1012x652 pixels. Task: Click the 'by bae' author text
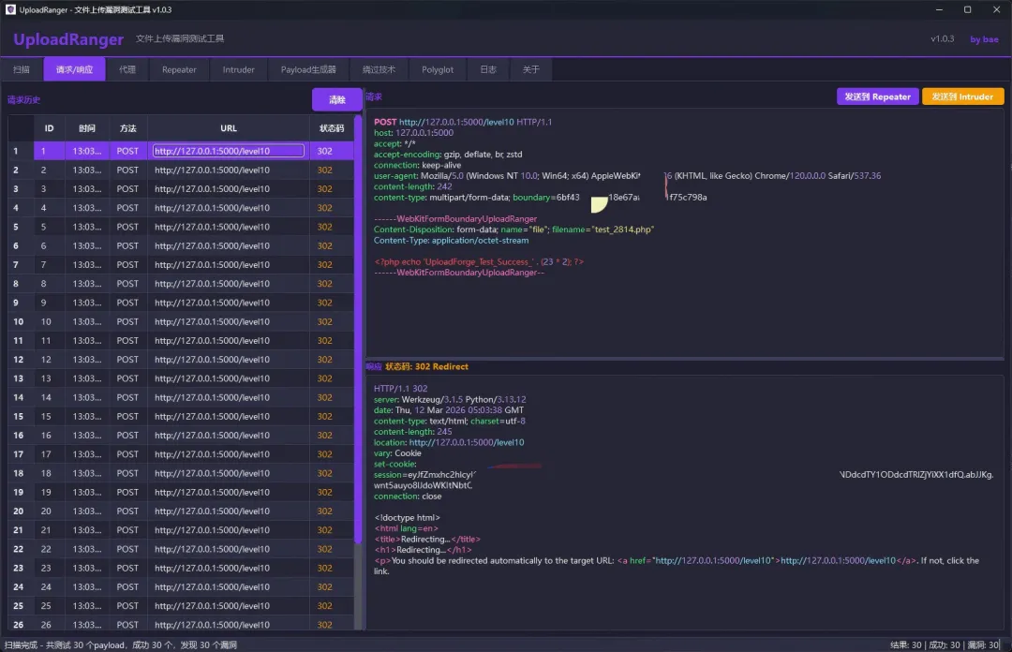[x=984, y=39]
